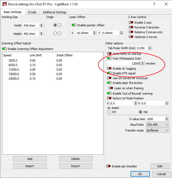Screen dimensions: 172x178
Task: Click the X -16.00mm offset field
Action: click(x=84, y=33)
